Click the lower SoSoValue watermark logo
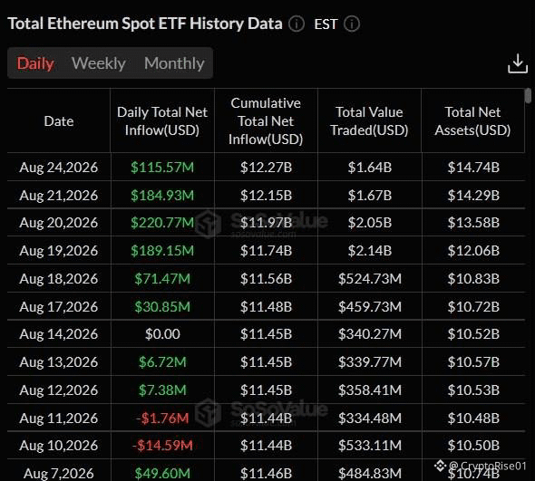The width and height of the screenshot is (535, 481). click(209, 412)
